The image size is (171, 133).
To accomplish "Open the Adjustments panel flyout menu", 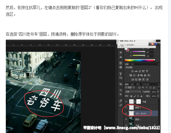I will click(x=159, y=64).
